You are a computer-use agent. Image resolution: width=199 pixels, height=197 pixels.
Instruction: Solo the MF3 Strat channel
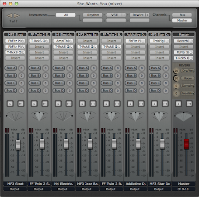[x=10, y=104]
